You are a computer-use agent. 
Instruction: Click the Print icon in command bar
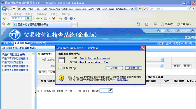point(155,24)
